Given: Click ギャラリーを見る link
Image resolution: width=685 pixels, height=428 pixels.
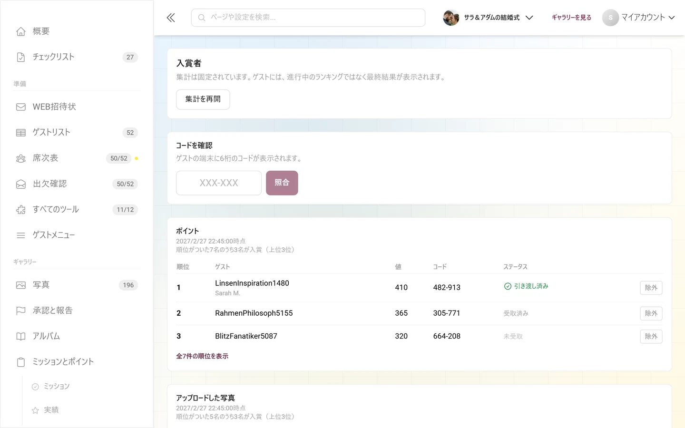Looking at the screenshot, I should (x=571, y=18).
